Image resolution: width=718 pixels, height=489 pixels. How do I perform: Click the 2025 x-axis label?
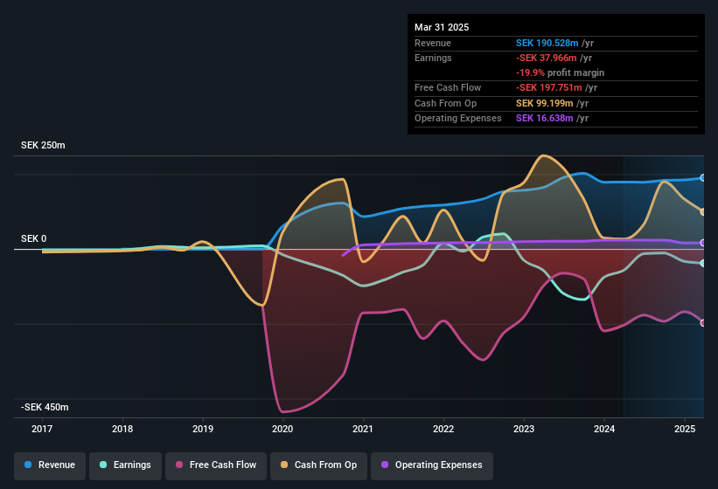pyautogui.click(x=685, y=429)
